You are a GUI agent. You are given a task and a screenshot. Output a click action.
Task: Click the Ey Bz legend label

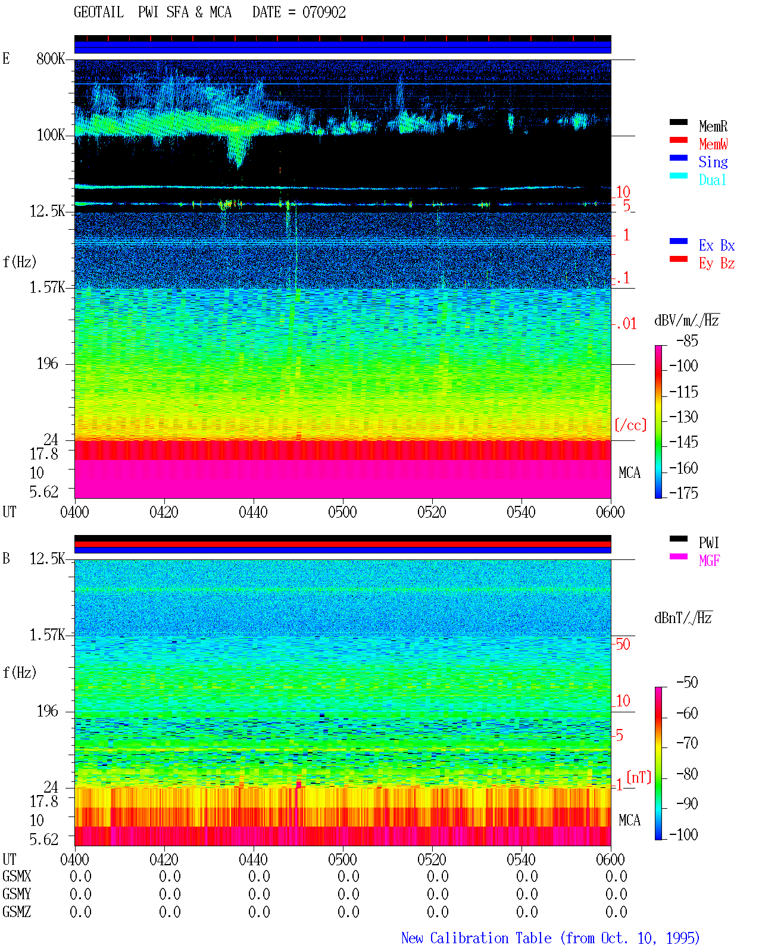(717, 263)
